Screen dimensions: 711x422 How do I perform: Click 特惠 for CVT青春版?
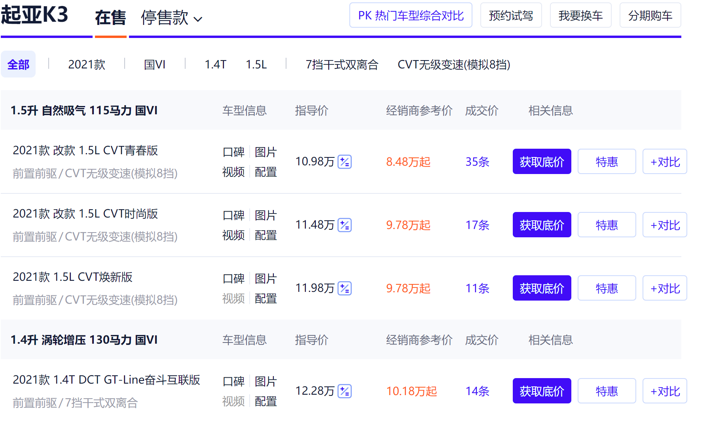pyautogui.click(x=607, y=161)
